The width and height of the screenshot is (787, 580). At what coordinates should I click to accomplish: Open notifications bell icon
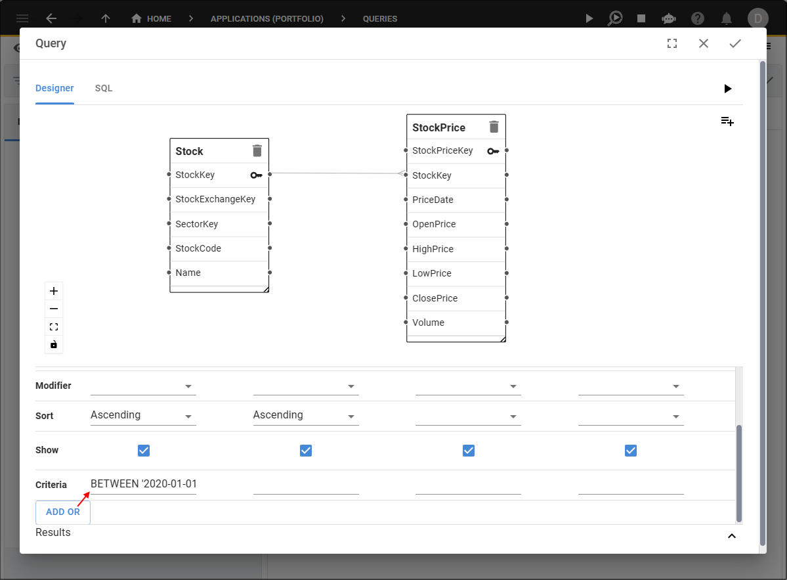tap(726, 18)
